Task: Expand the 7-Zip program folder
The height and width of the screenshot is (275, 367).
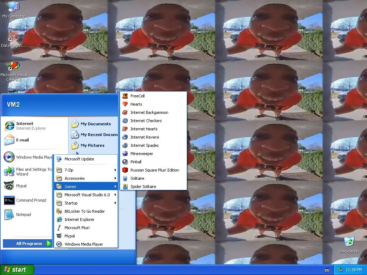Action: click(x=86, y=170)
